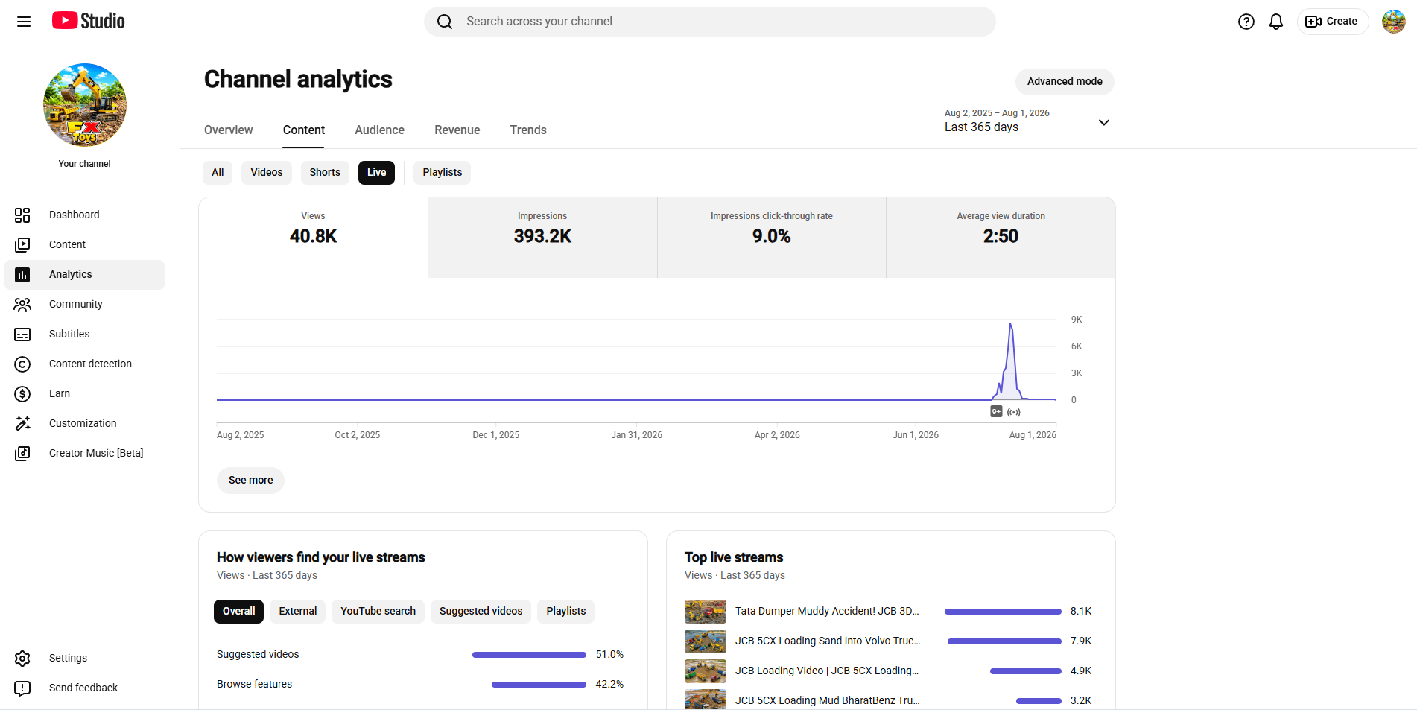The height and width of the screenshot is (710, 1417).
Task: Open Earn from the sidebar
Action: [x=85, y=394]
